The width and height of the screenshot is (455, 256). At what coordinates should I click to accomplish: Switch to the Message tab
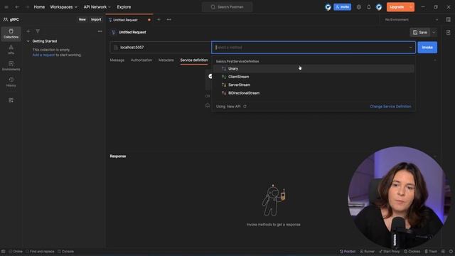[117, 60]
